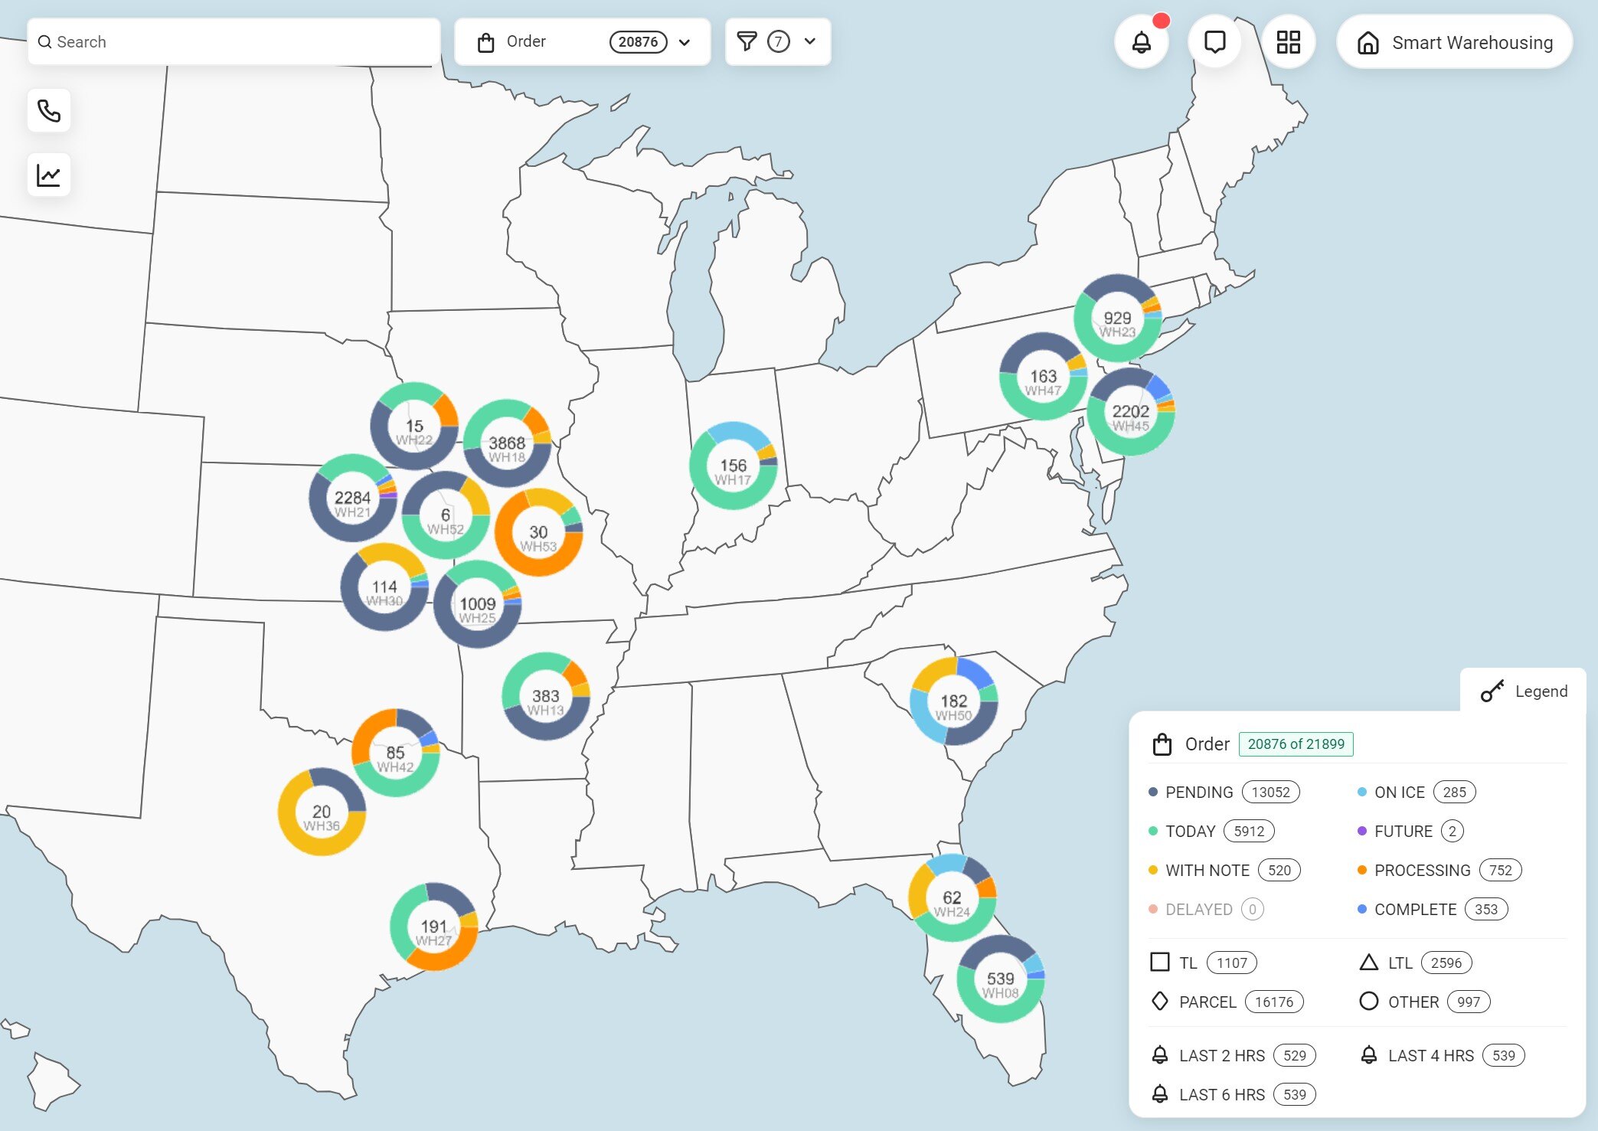Screen dimensions: 1598x1131
Task: Open notifications bell icon
Action: click(x=1141, y=42)
